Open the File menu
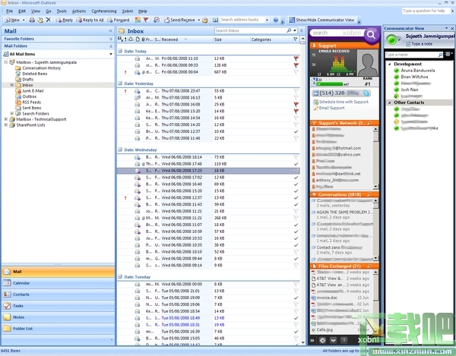Viewport: 456px width, 356px height. tap(10, 11)
